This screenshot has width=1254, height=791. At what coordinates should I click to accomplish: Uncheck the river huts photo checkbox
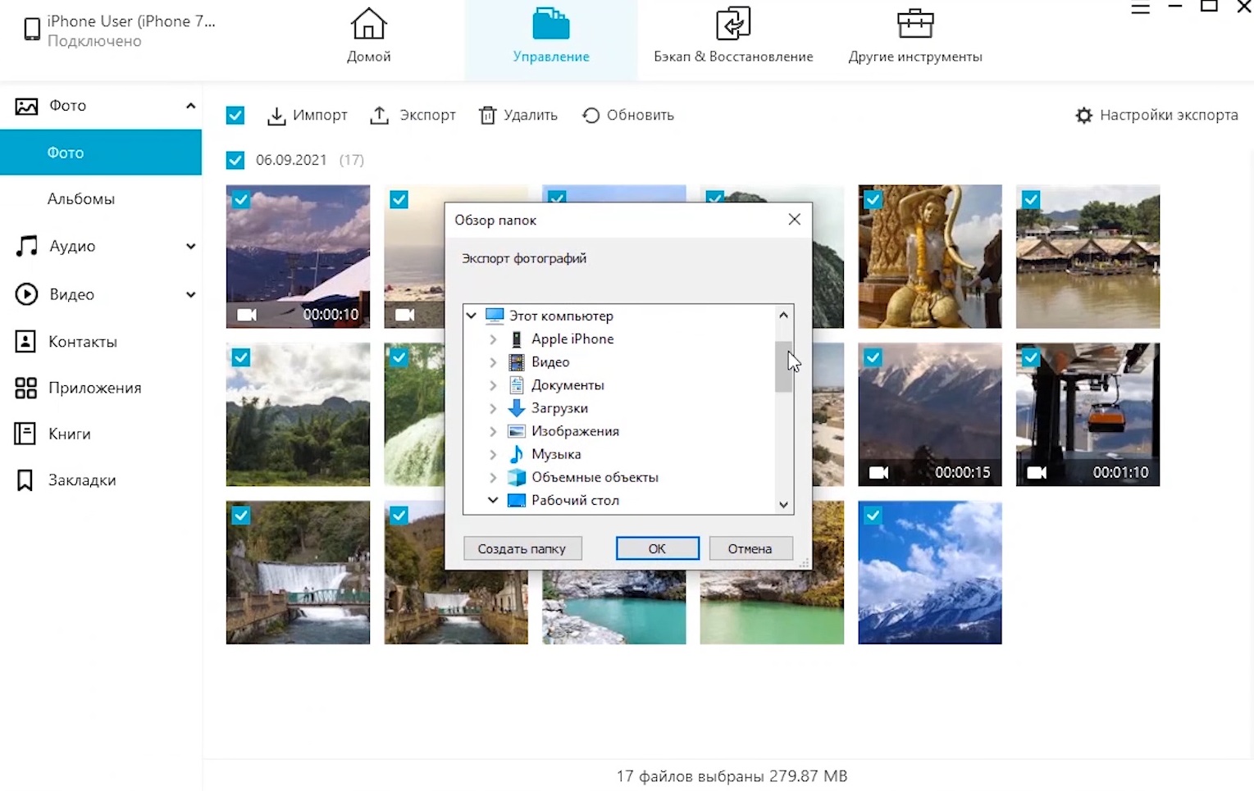1031,199
